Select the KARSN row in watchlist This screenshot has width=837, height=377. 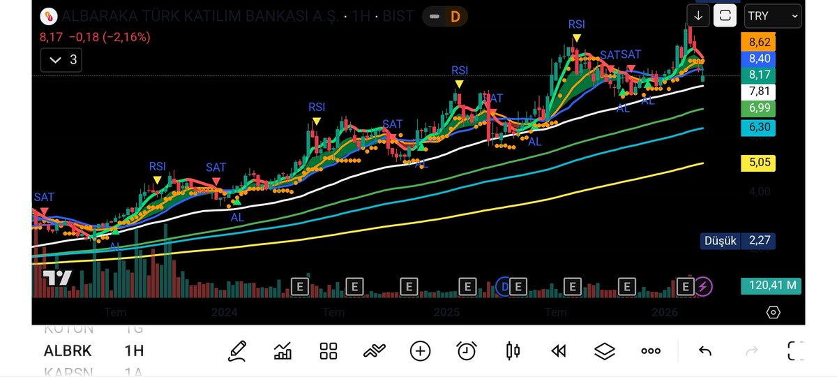pyautogui.click(x=94, y=371)
